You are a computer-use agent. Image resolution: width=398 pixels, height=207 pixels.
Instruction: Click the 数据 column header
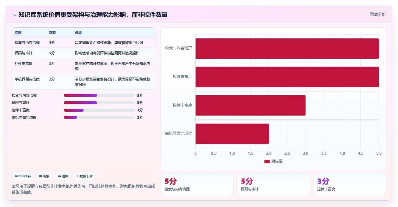pyautogui.click(x=53, y=33)
